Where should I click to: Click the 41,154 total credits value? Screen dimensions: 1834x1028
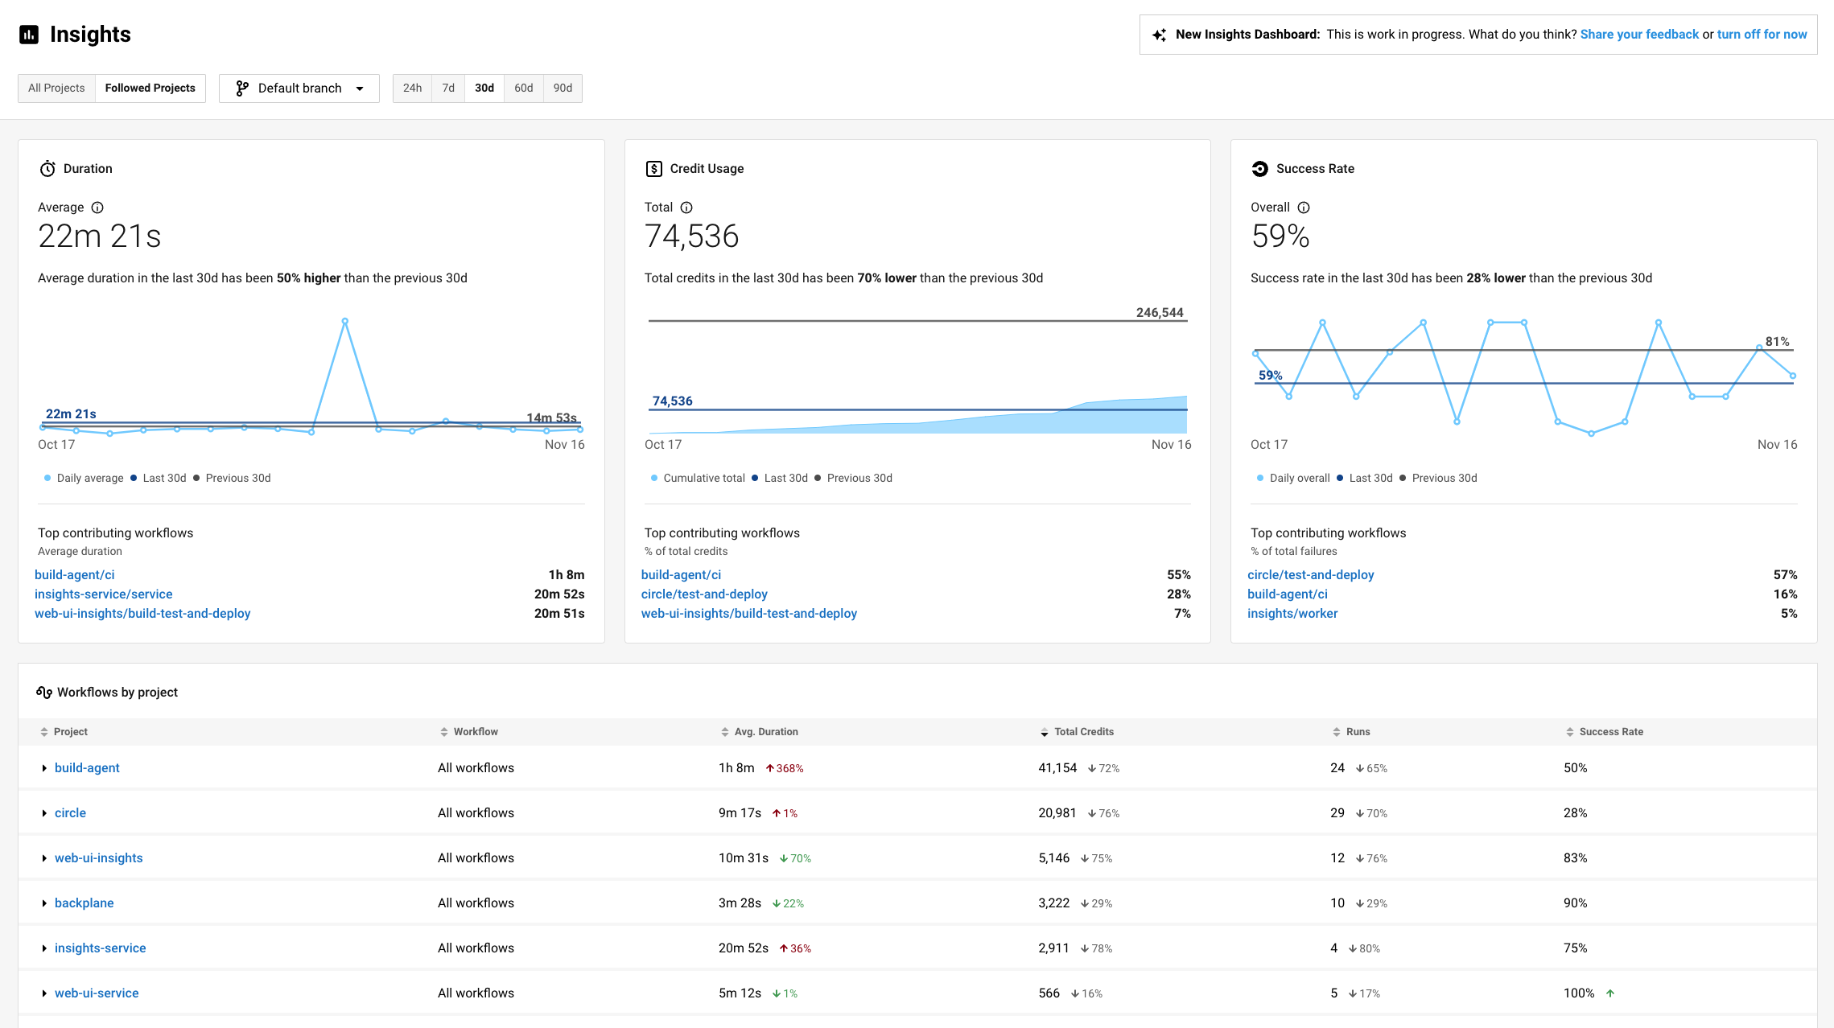(1057, 768)
